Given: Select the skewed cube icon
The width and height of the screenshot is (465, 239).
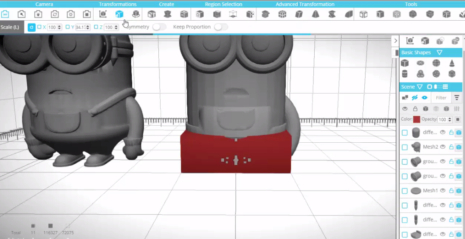Looking at the screenshot, I should tap(299, 14).
